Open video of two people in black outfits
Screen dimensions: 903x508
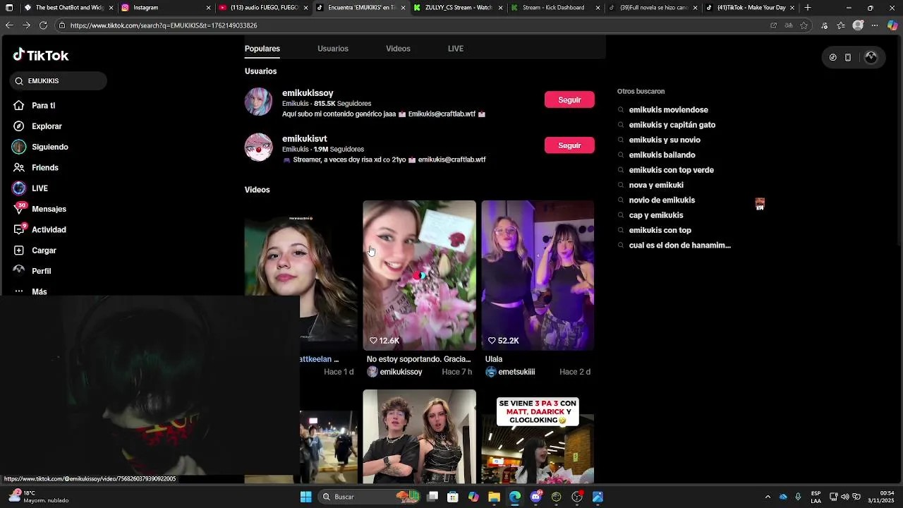419,436
